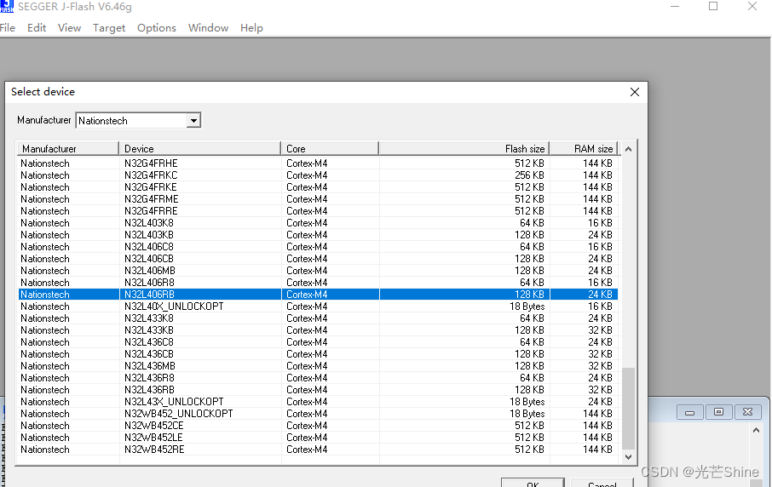
Task: Sort by Core column header
Action: 330,148
